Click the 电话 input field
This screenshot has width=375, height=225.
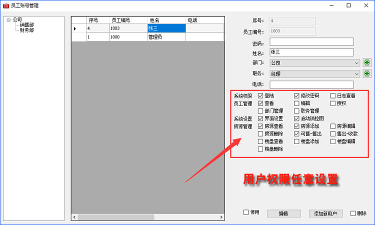[x=311, y=84]
